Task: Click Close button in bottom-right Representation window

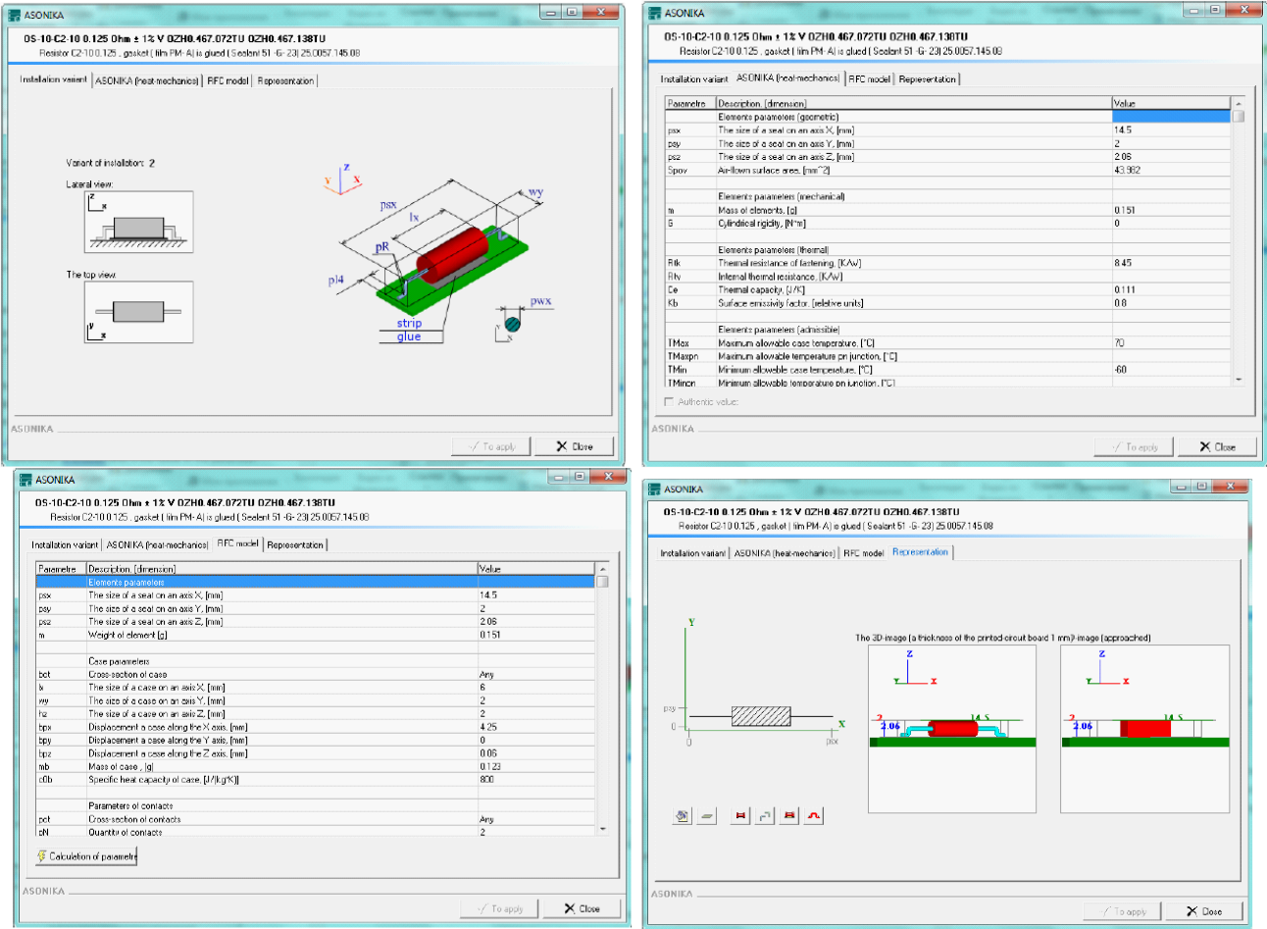Action: [x=1203, y=911]
